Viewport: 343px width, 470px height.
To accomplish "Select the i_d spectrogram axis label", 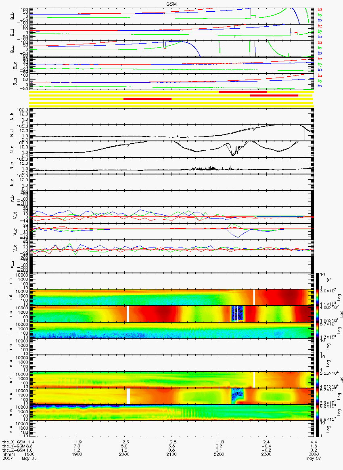I will pyautogui.click(x=11, y=298).
